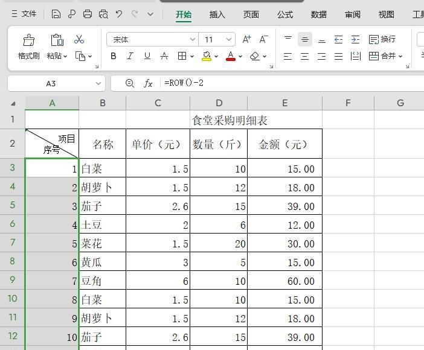
Task: Open font settings dialog launcher
Action: [271, 66]
